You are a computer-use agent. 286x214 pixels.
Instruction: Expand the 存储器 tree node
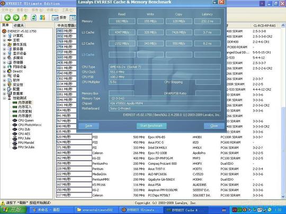click(x=4, y=62)
